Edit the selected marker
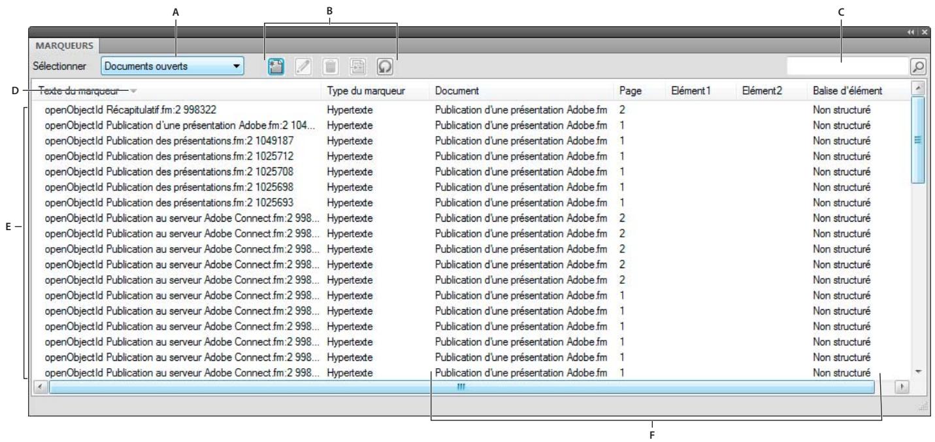The height and width of the screenshot is (442, 935). pos(303,65)
